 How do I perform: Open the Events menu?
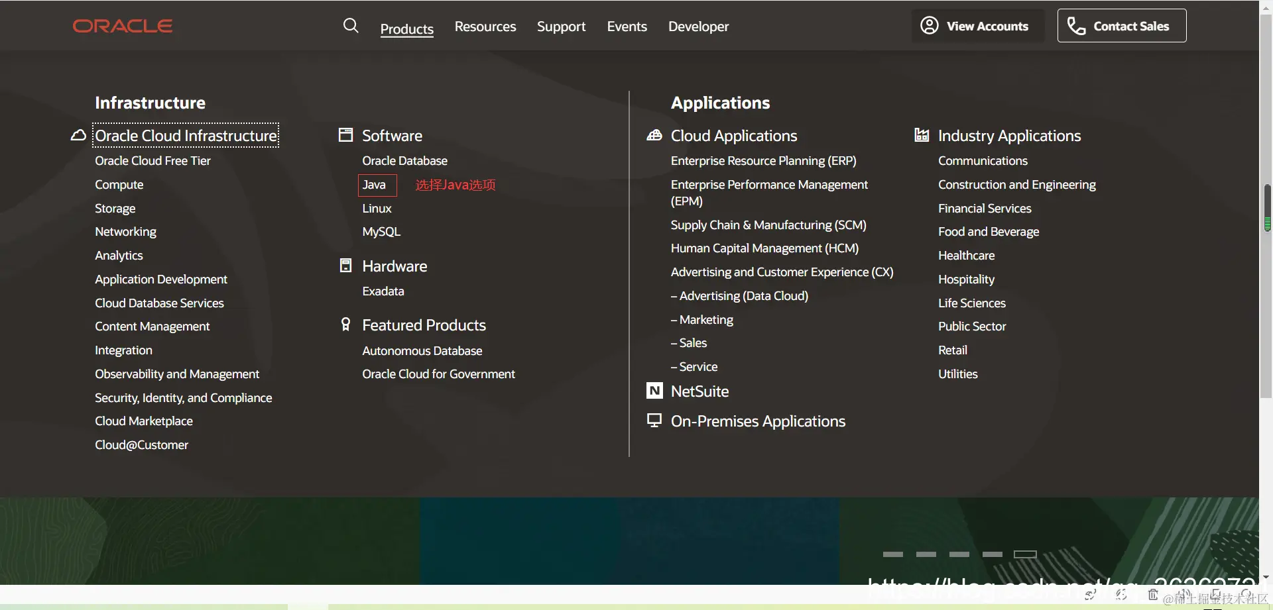point(627,26)
